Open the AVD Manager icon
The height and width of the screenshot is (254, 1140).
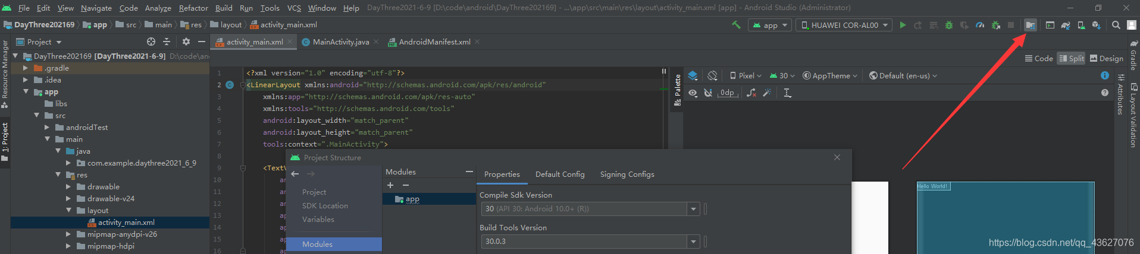[1081, 25]
